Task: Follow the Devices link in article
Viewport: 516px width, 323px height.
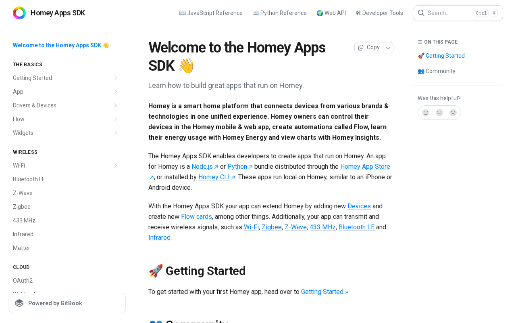Action: (x=359, y=206)
